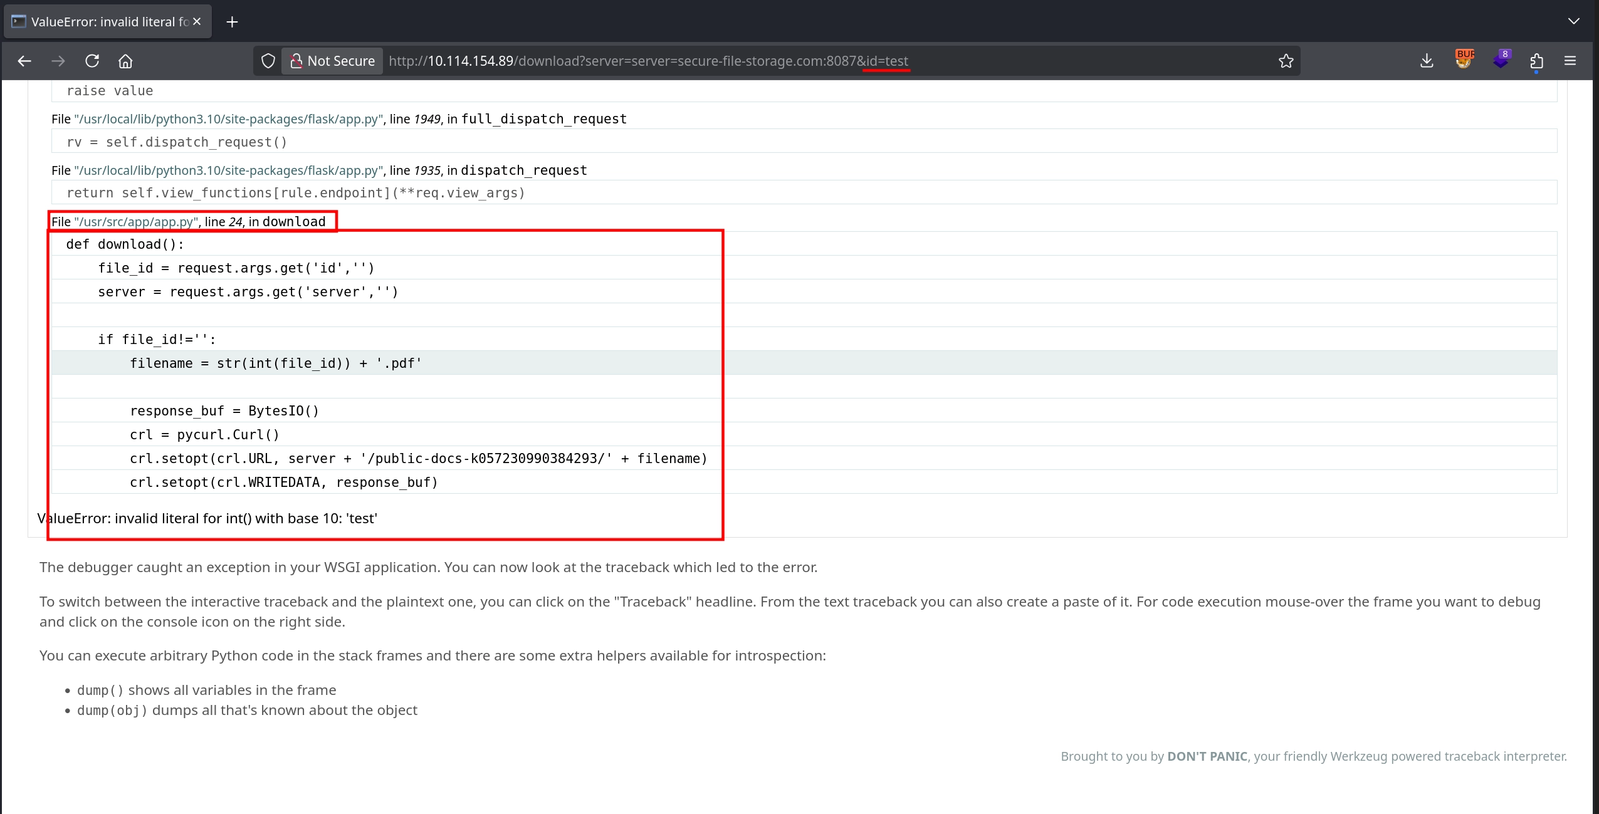
Task: Reload the current page
Action: point(92,61)
